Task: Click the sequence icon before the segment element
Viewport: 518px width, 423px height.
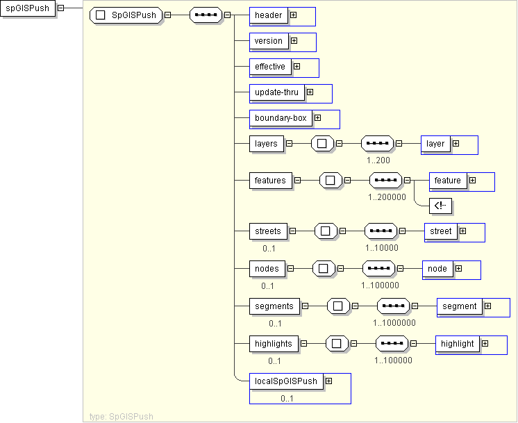Action: [x=393, y=306]
